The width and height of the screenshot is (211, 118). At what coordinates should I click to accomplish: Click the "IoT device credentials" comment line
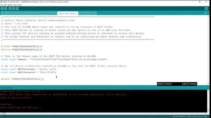tap(64, 66)
